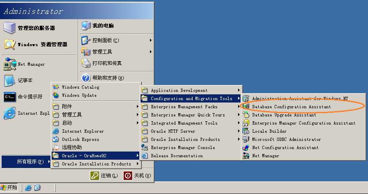The width and height of the screenshot is (368, 194).
Task: Expand Enterprise Manager Quick Tours arrow
Action: (x=239, y=115)
